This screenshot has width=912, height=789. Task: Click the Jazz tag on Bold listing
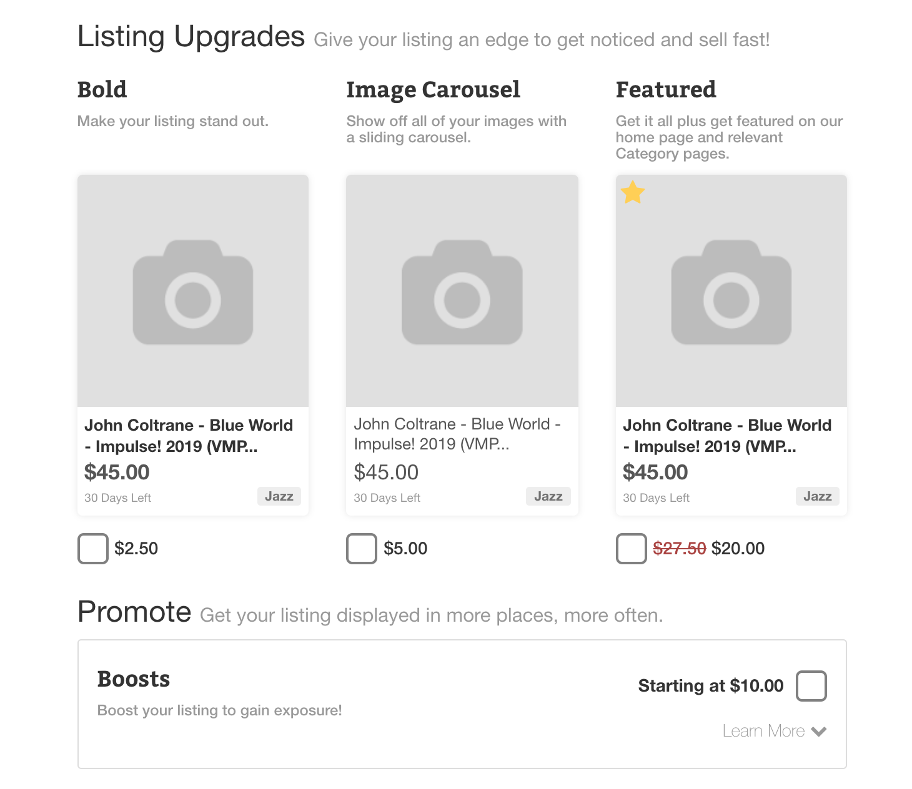point(279,496)
